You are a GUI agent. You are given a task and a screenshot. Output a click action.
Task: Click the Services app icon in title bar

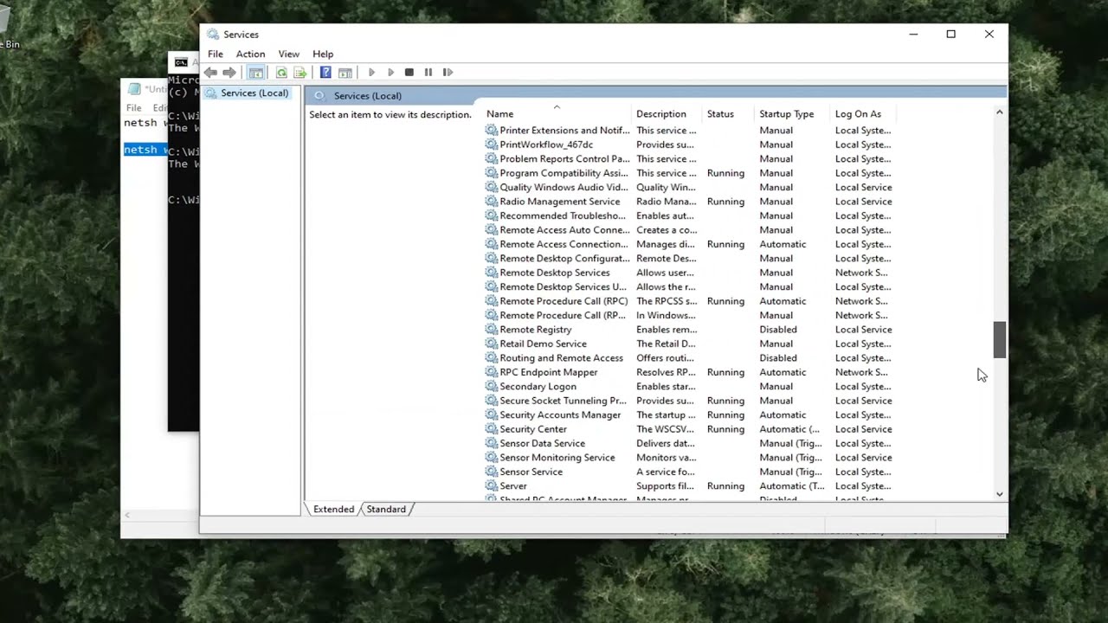pyautogui.click(x=213, y=35)
